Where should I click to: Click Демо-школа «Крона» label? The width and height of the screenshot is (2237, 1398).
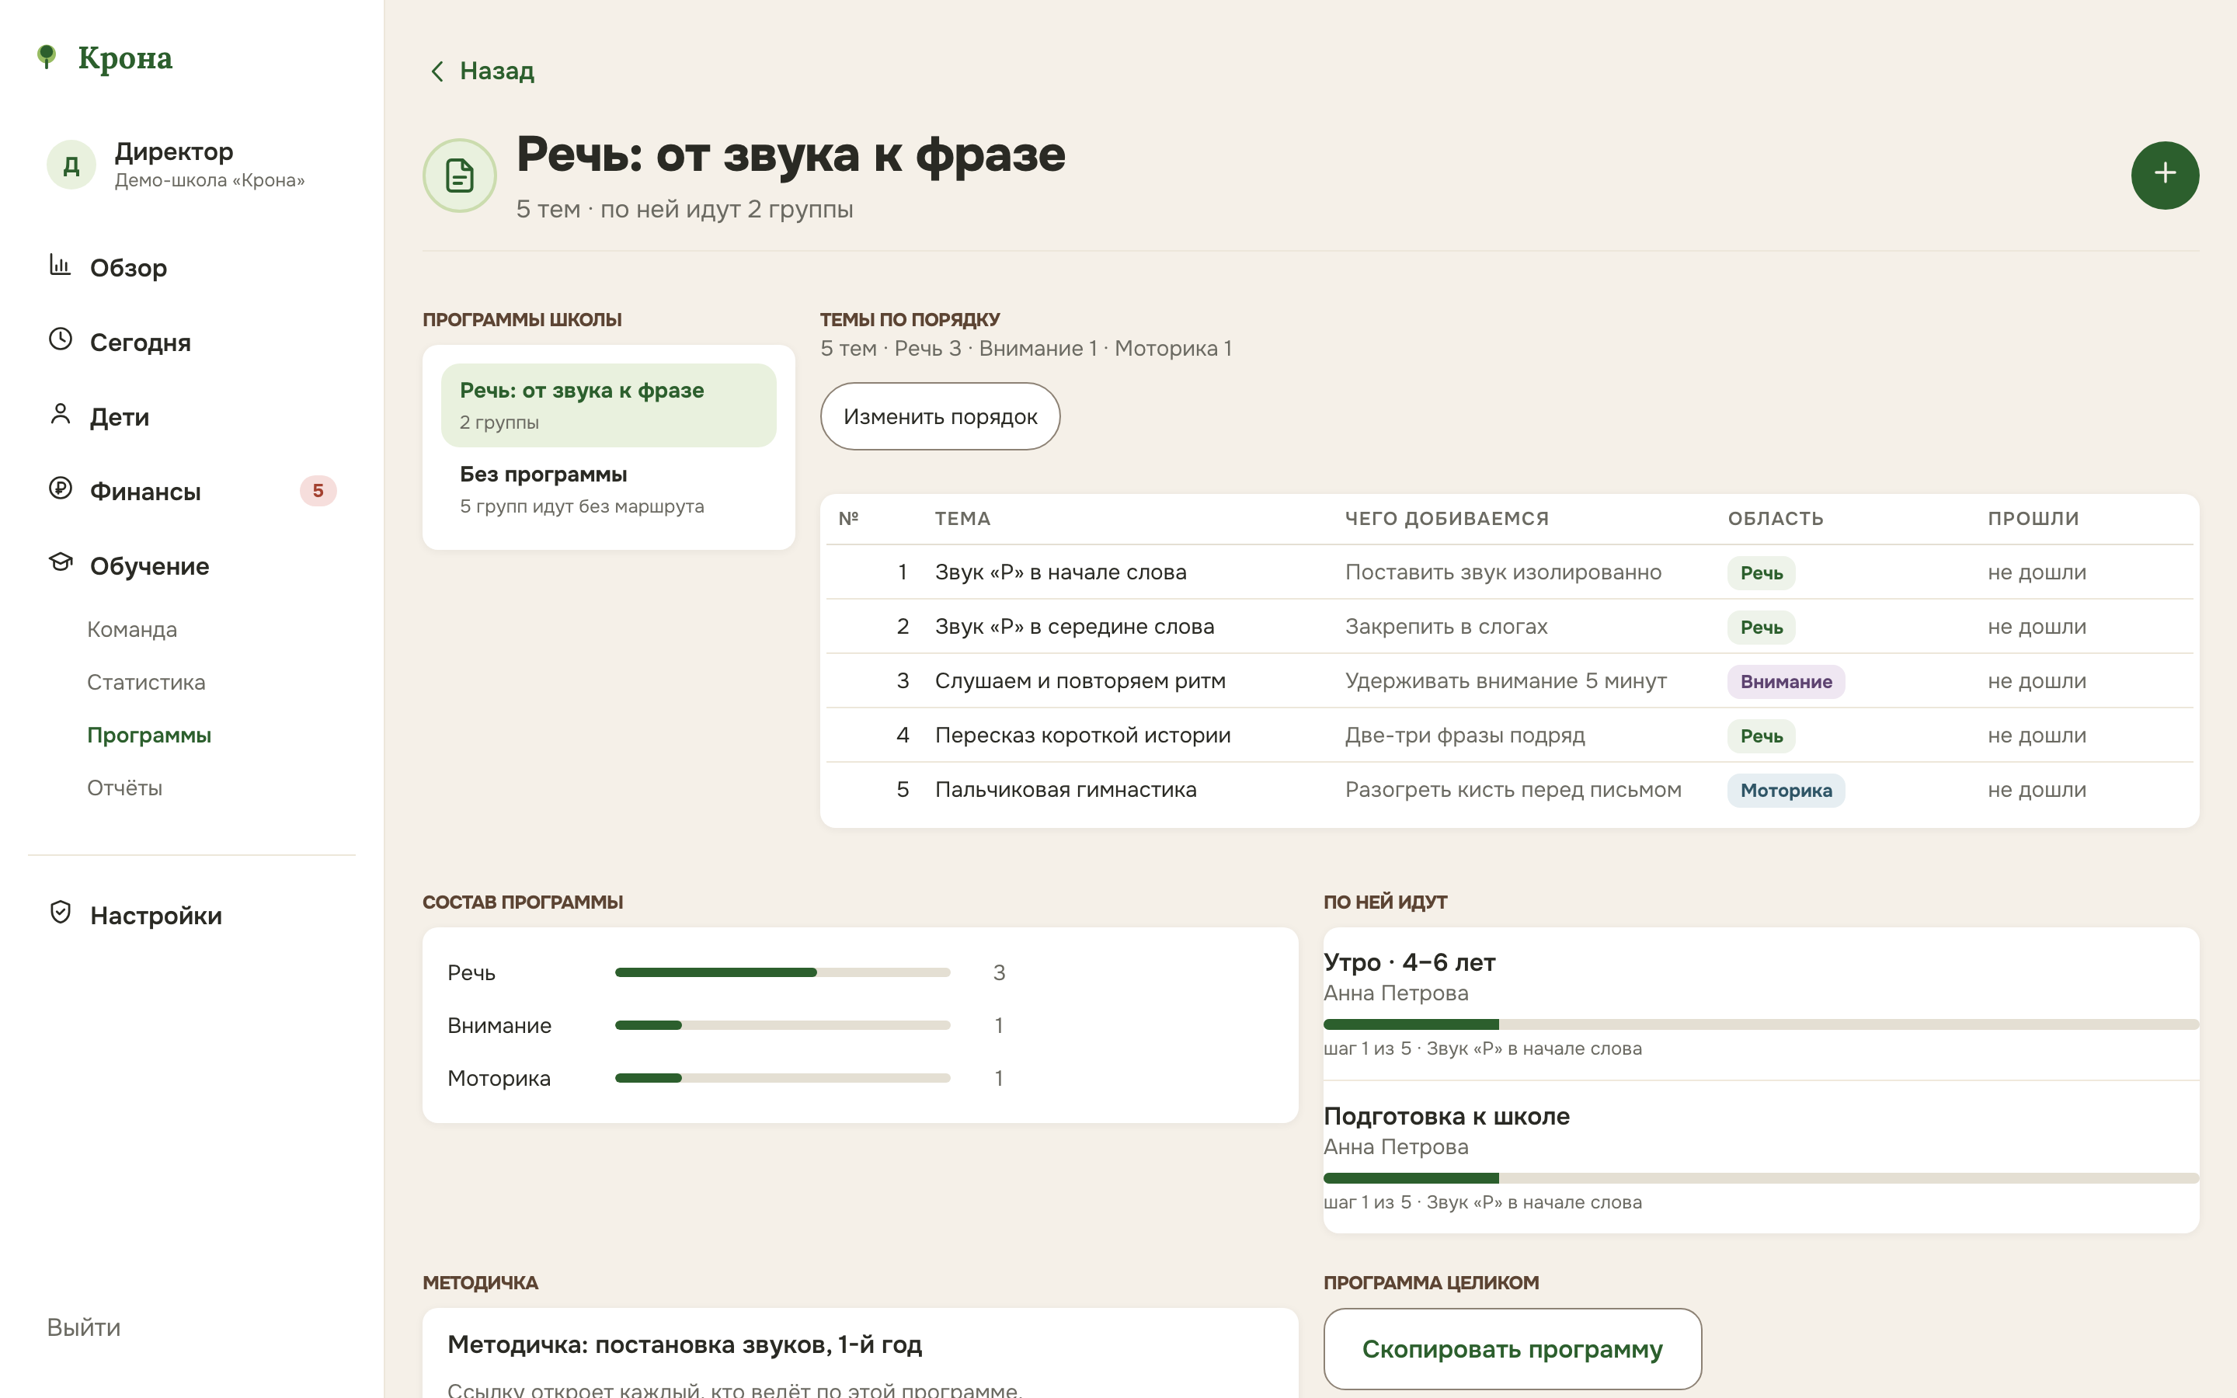pyautogui.click(x=210, y=180)
